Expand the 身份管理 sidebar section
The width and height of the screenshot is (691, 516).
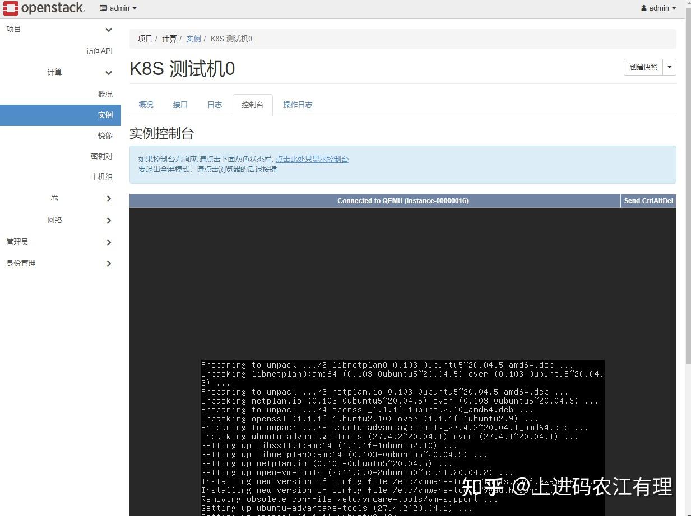pyautogui.click(x=21, y=263)
